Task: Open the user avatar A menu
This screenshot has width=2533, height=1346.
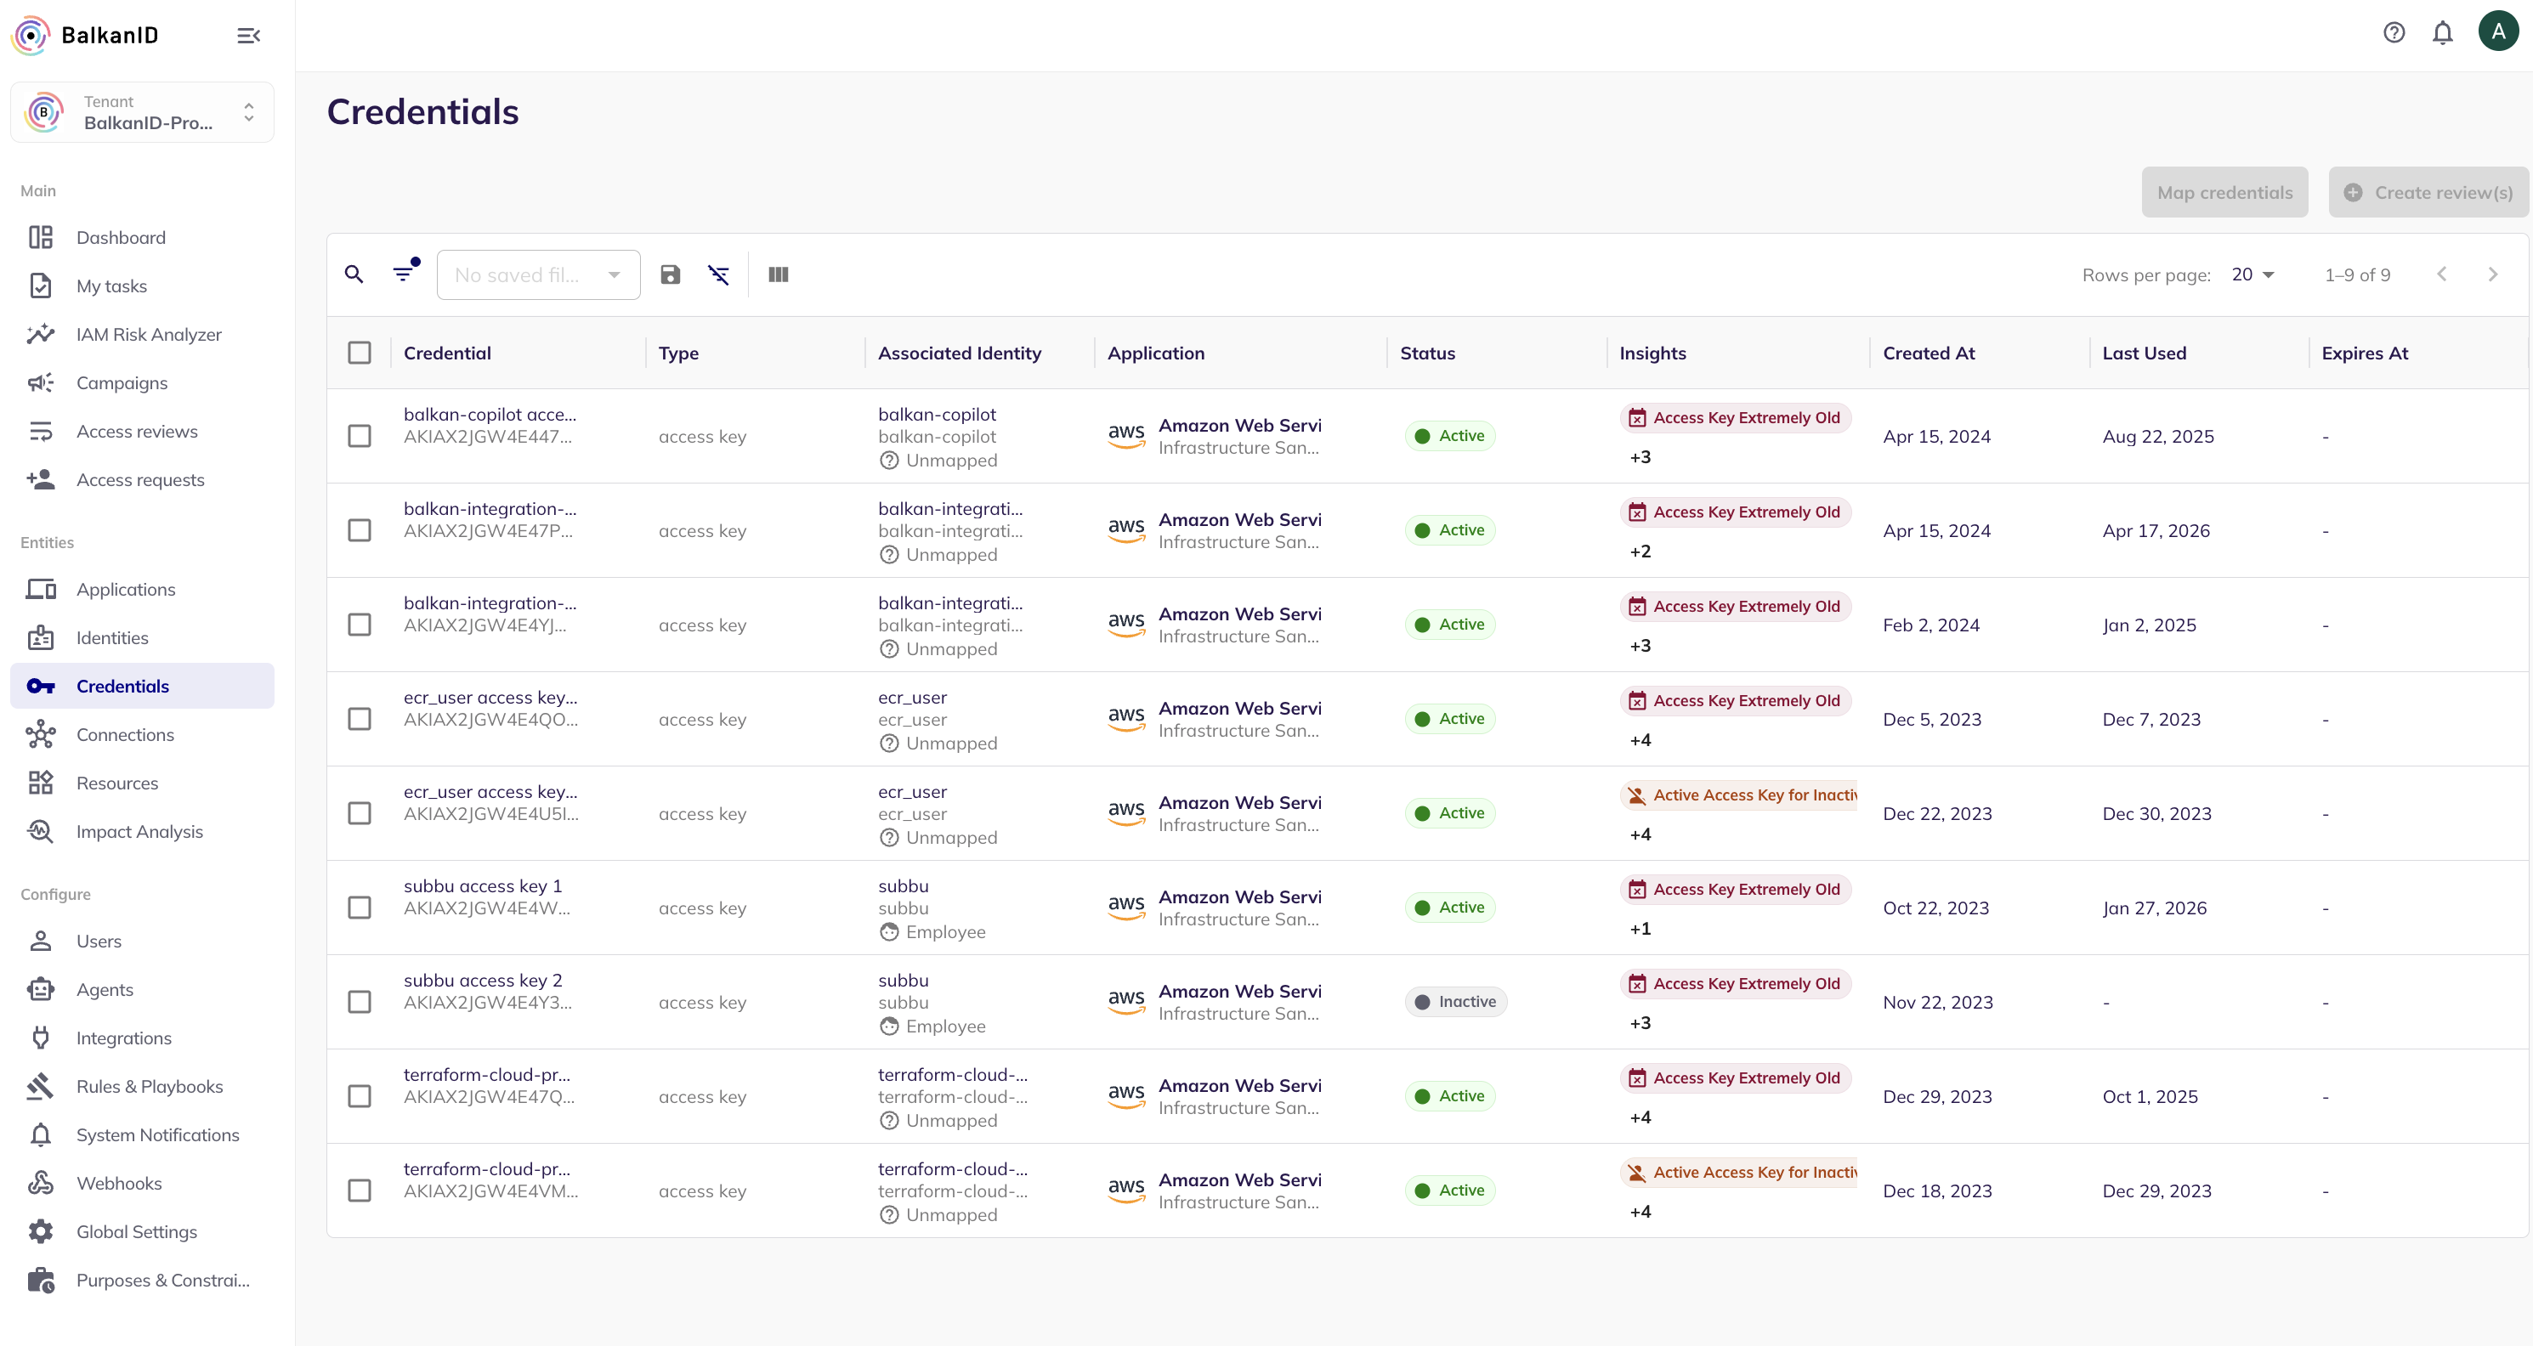Action: 2497,31
